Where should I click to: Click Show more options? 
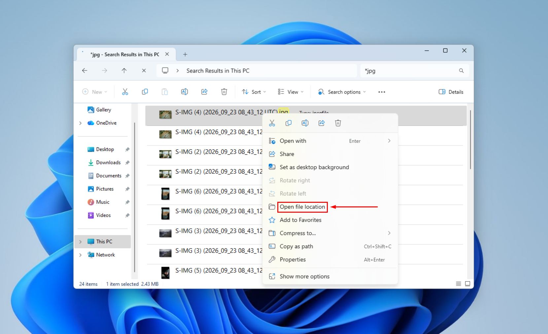[x=330, y=276]
